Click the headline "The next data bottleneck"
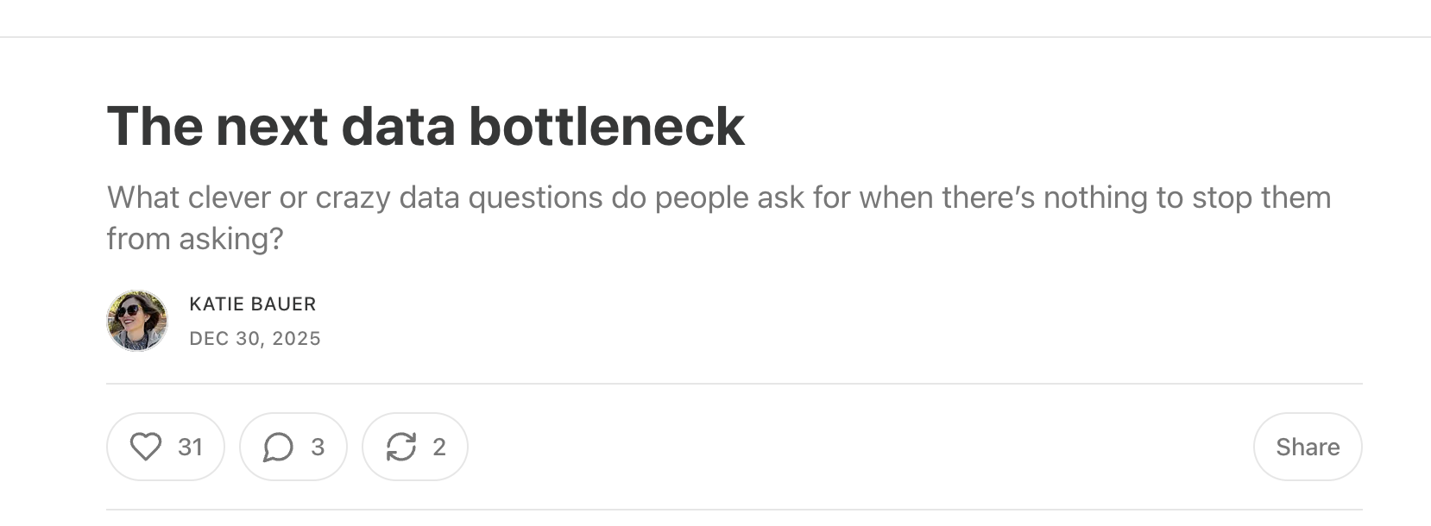The height and width of the screenshot is (526, 1431). [426, 127]
